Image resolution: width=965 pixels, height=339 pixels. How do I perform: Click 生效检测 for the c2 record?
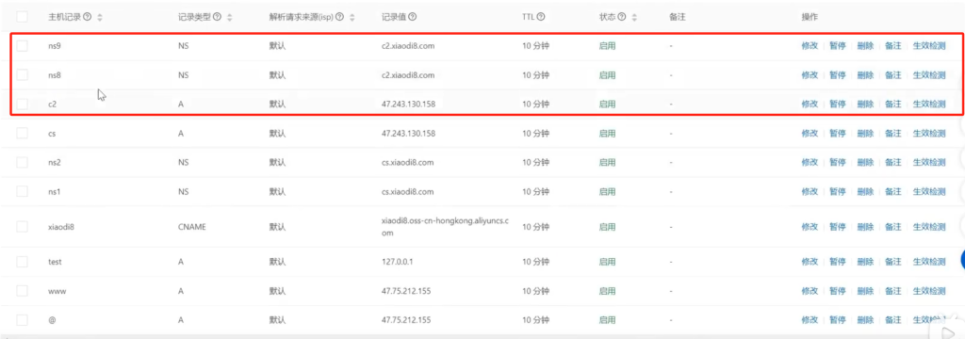click(x=928, y=104)
